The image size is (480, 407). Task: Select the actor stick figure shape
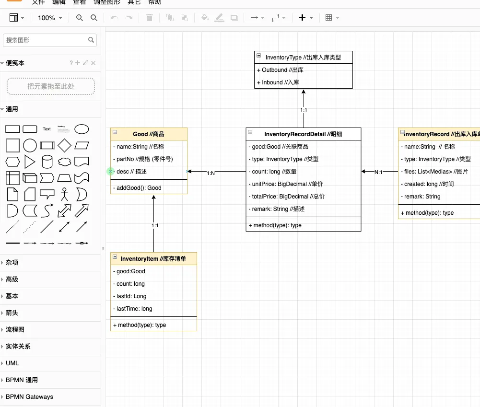pos(64,194)
